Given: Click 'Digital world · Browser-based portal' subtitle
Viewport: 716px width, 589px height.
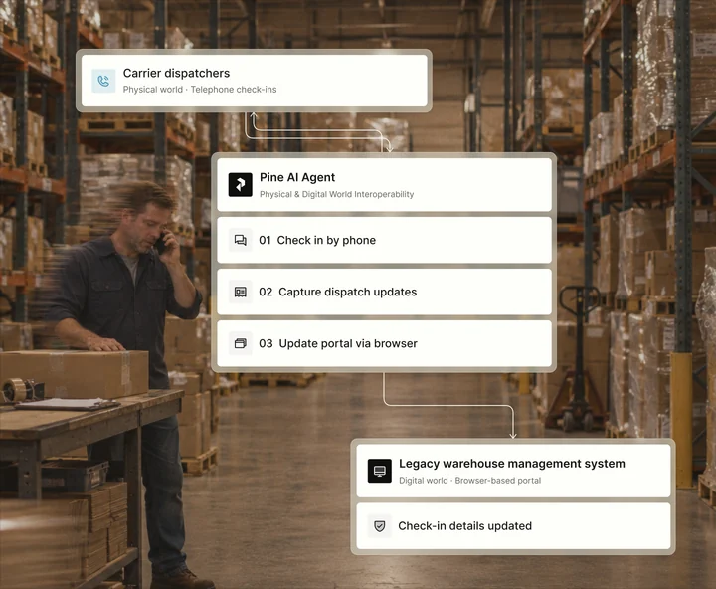Looking at the screenshot, I should (469, 481).
